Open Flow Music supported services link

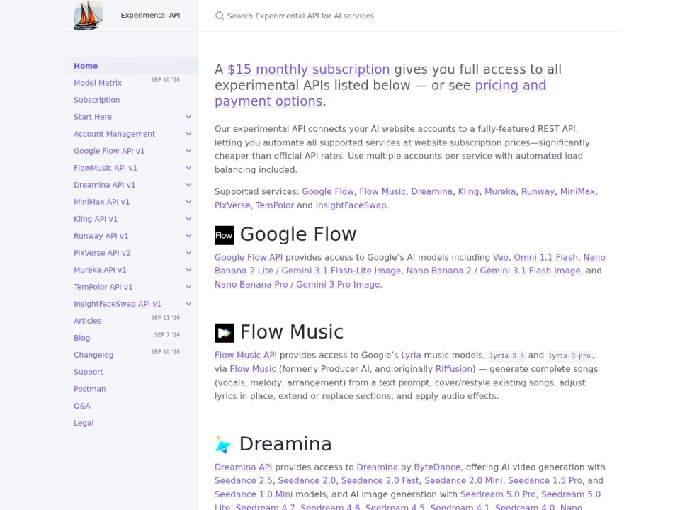point(382,192)
